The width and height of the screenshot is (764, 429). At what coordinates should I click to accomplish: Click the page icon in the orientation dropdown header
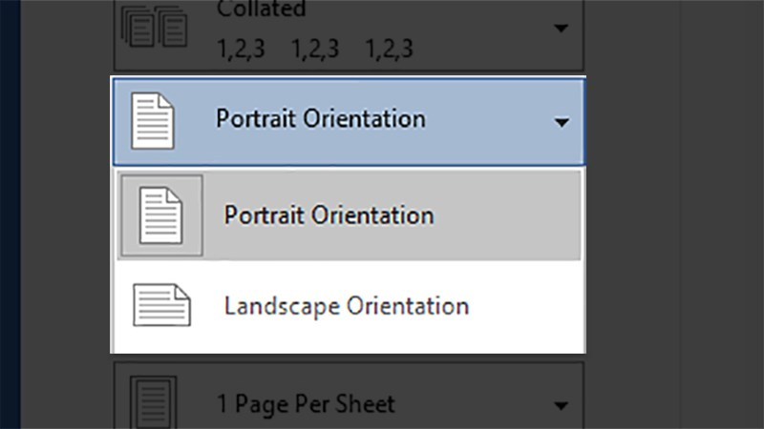tap(152, 121)
